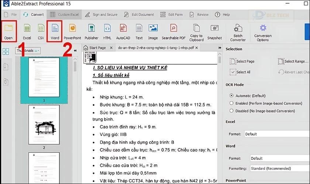This screenshot has height=184, width=310.
Task: Take a Snapshot of selection
Action: click(214, 28)
